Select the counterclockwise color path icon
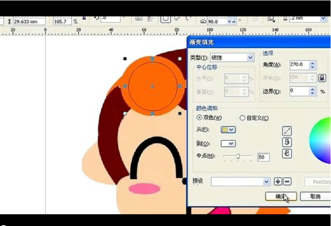Screen dimensions: 331x226 [287, 142]
